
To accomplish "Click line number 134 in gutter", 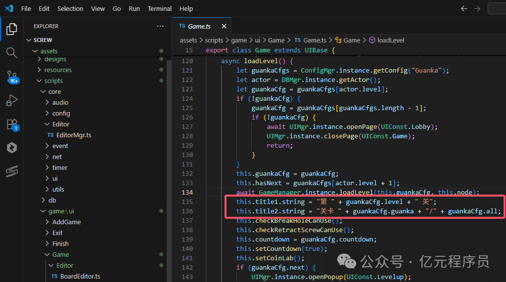I will (x=187, y=193).
